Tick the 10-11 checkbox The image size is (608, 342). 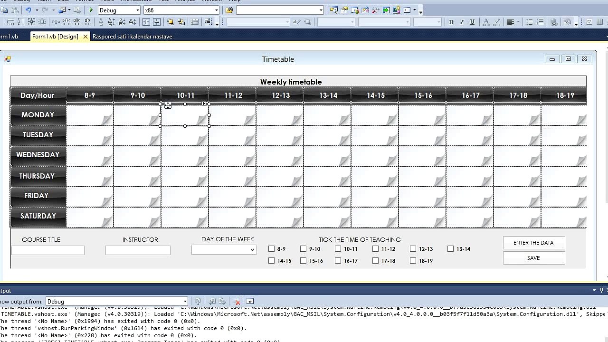click(338, 248)
